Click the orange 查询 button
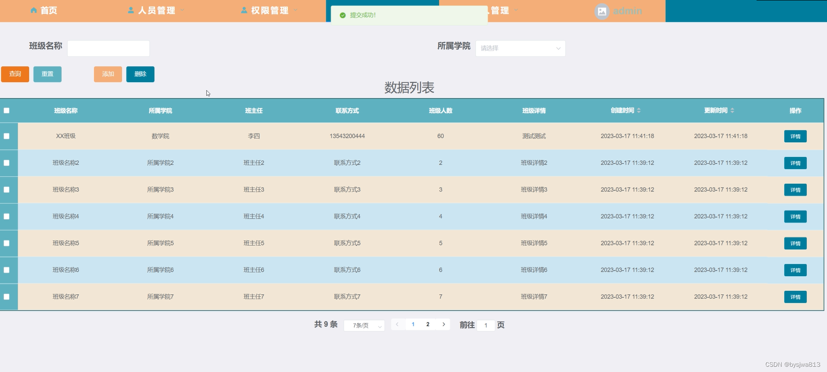The image size is (827, 372). click(15, 74)
